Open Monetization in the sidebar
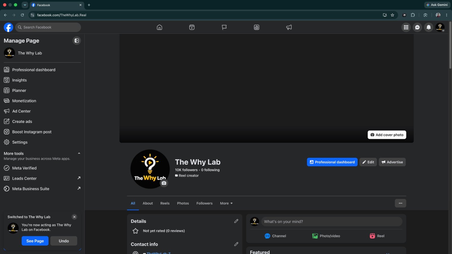This screenshot has width=452, height=254. tap(42, 101)
